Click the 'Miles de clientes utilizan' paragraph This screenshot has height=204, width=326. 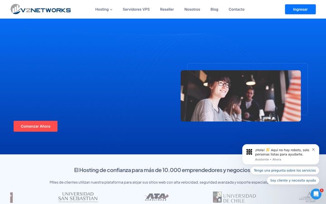click(x=159, y=182)
